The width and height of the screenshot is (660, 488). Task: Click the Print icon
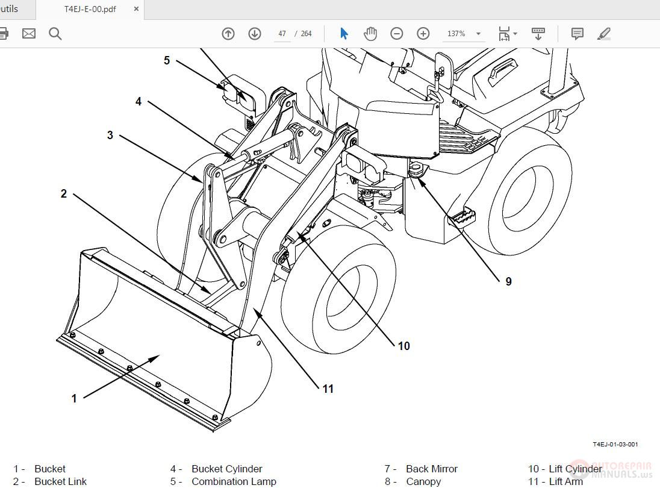pos(5,34)
